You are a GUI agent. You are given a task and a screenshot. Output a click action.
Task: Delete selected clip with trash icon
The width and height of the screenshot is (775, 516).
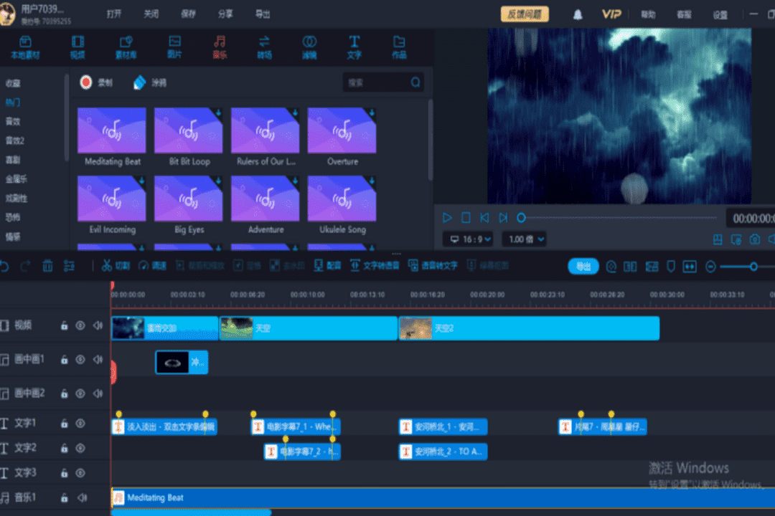pyautogui.click(x=47, y=266)
